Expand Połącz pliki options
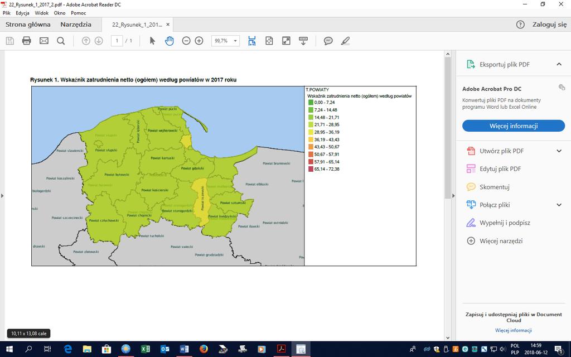Image resolution: width=571 pixels, height=357 pixels. (x=559, y=205)
